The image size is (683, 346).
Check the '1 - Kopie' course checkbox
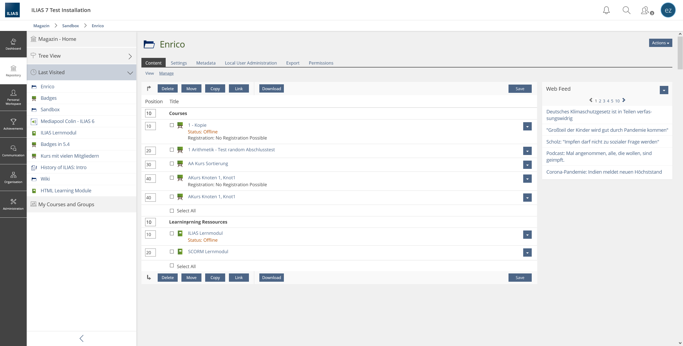pos(172,125)
